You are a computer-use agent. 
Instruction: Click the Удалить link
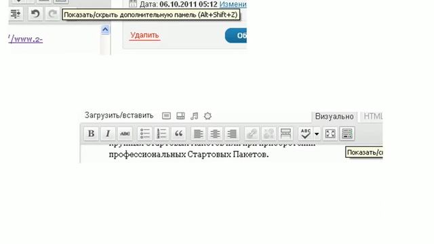144,35
